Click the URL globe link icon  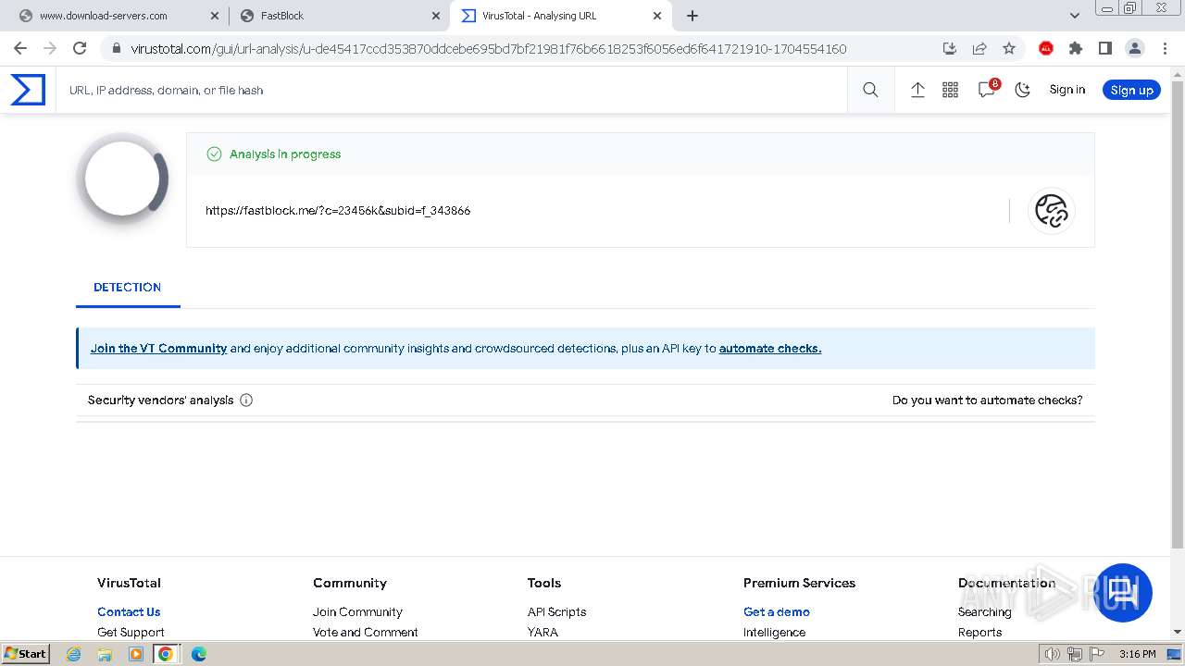point(1051,211)
